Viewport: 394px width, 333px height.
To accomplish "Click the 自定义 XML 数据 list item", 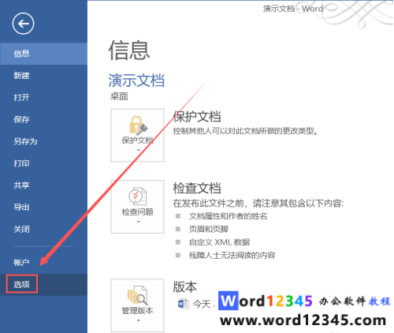I will coord(219,242).
